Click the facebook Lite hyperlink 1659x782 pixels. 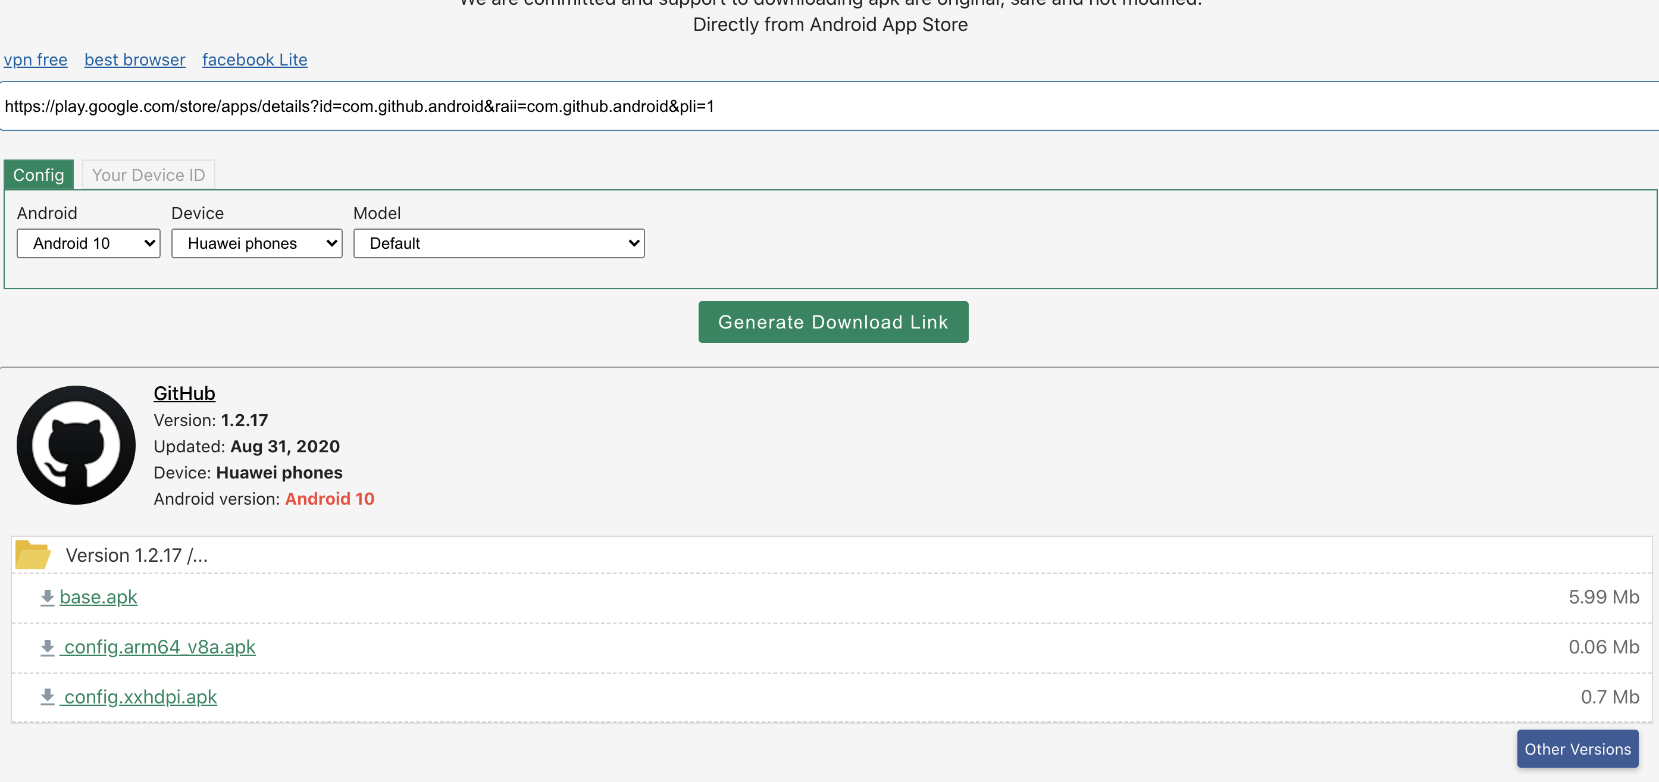tap(255, 60)
